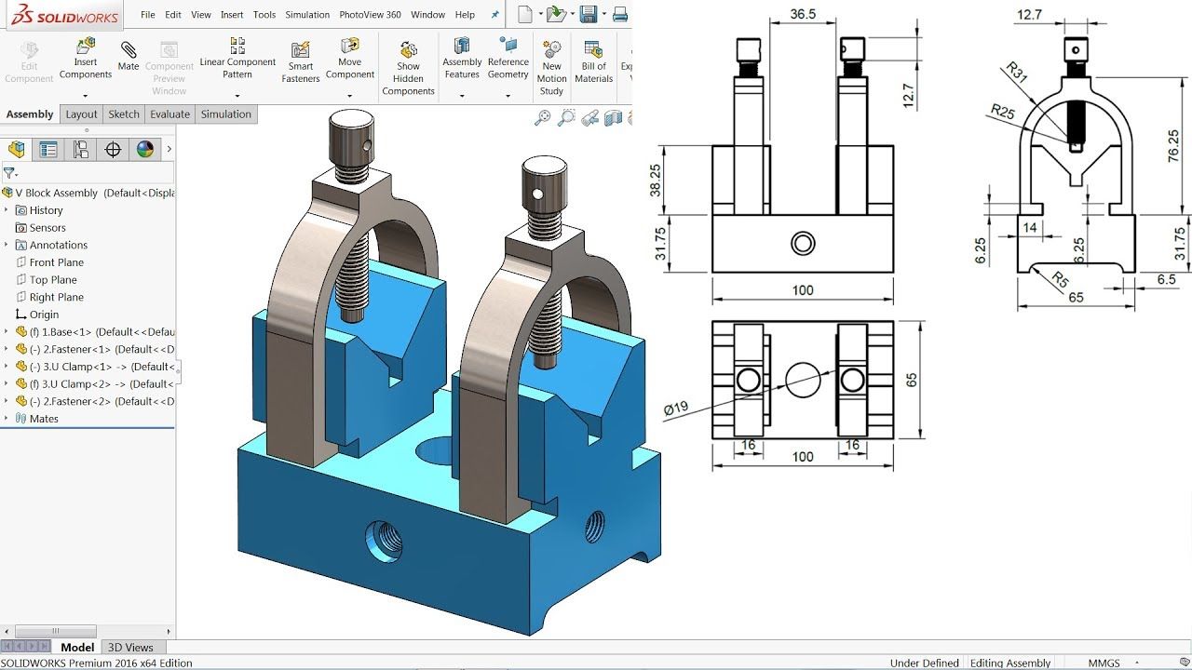Expand the 1.Base<1> component node
Image resolution: width=1192 pixels, height=670 pixels.
point(7,332)
